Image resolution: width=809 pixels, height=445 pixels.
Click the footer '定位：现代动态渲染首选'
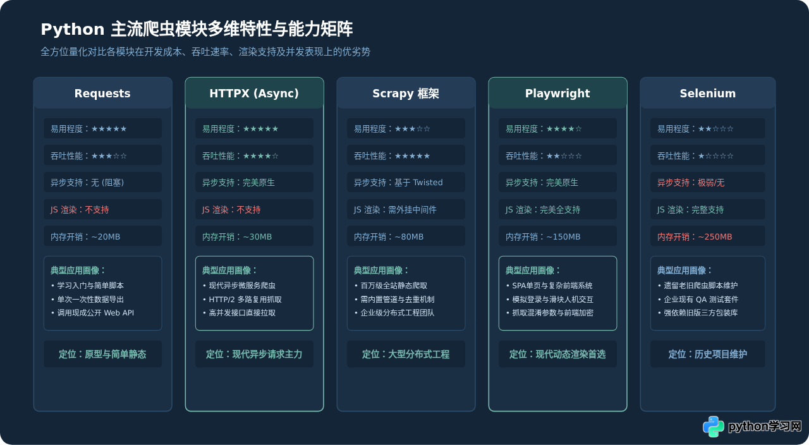point(557,355)
